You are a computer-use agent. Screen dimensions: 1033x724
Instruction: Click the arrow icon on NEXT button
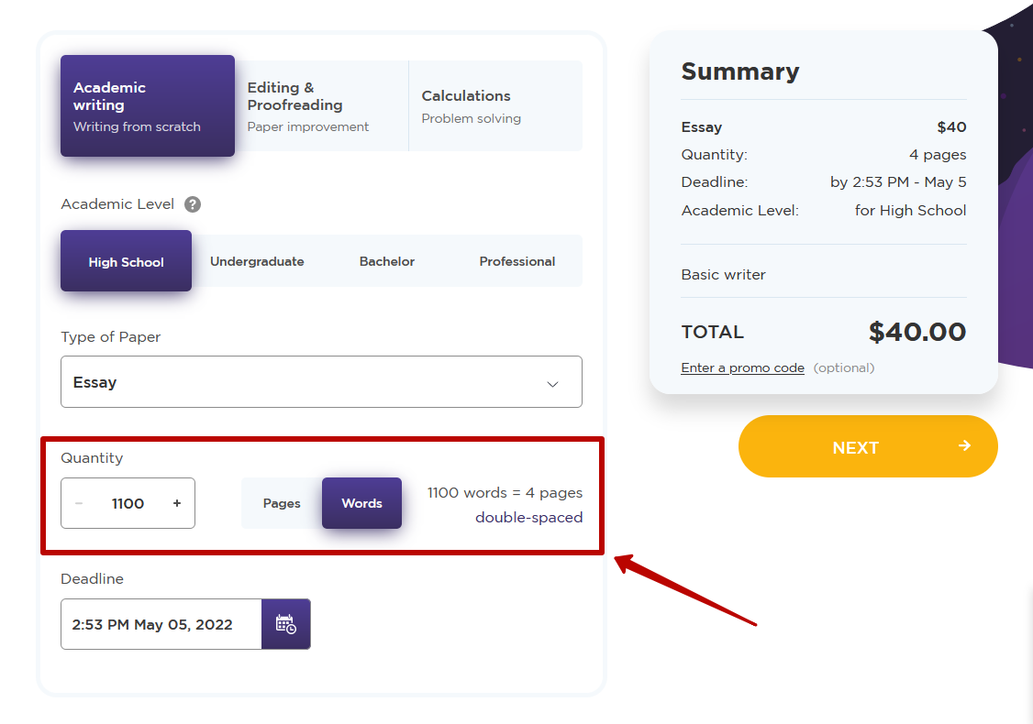tap(964, 446)
